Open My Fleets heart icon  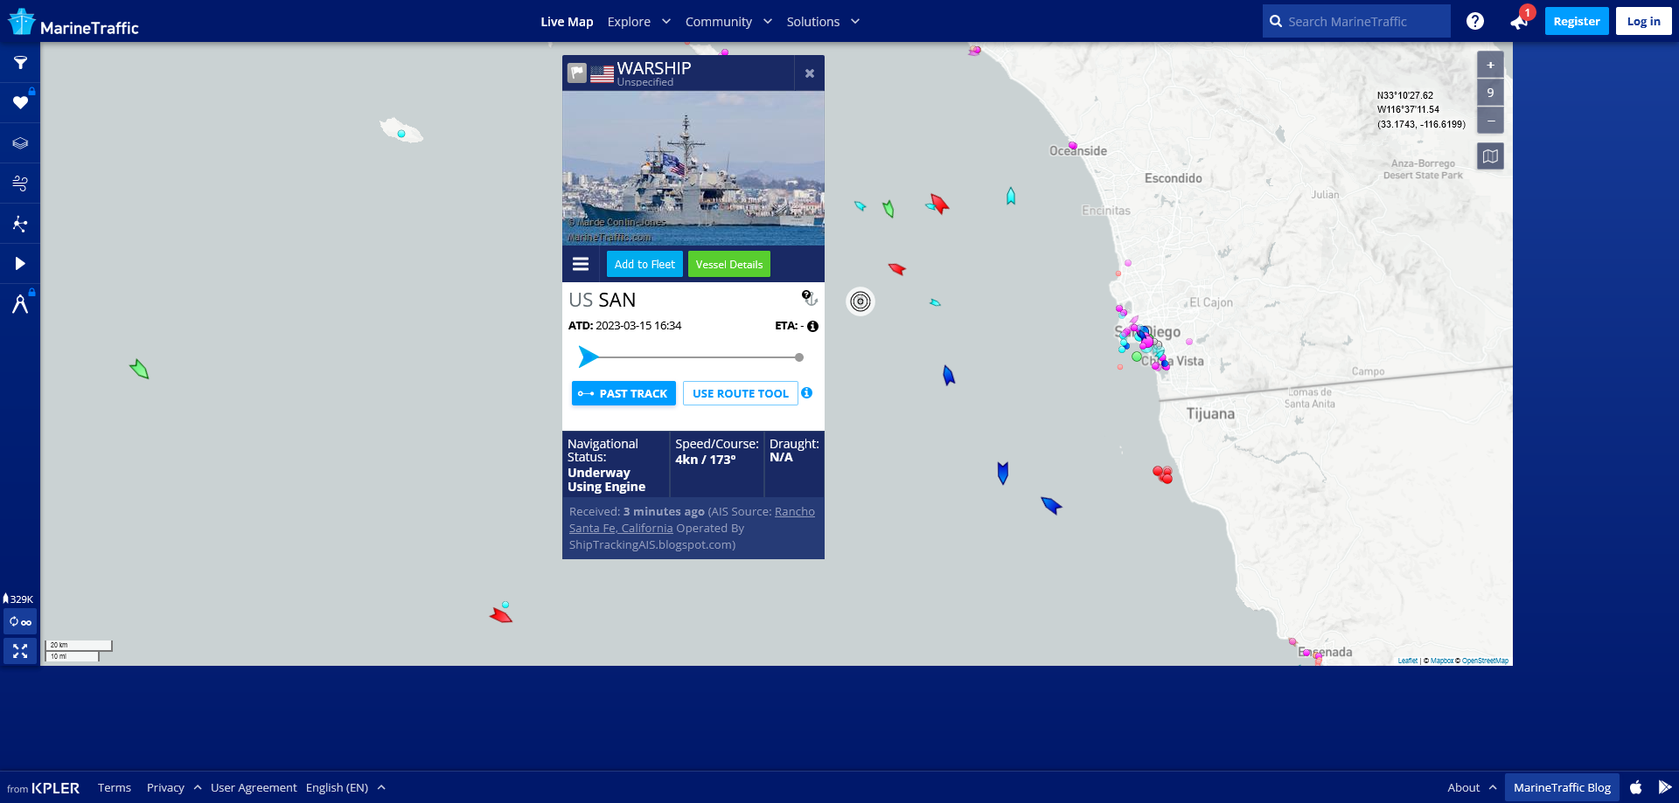pyautogui.click(x=20, y=102)
